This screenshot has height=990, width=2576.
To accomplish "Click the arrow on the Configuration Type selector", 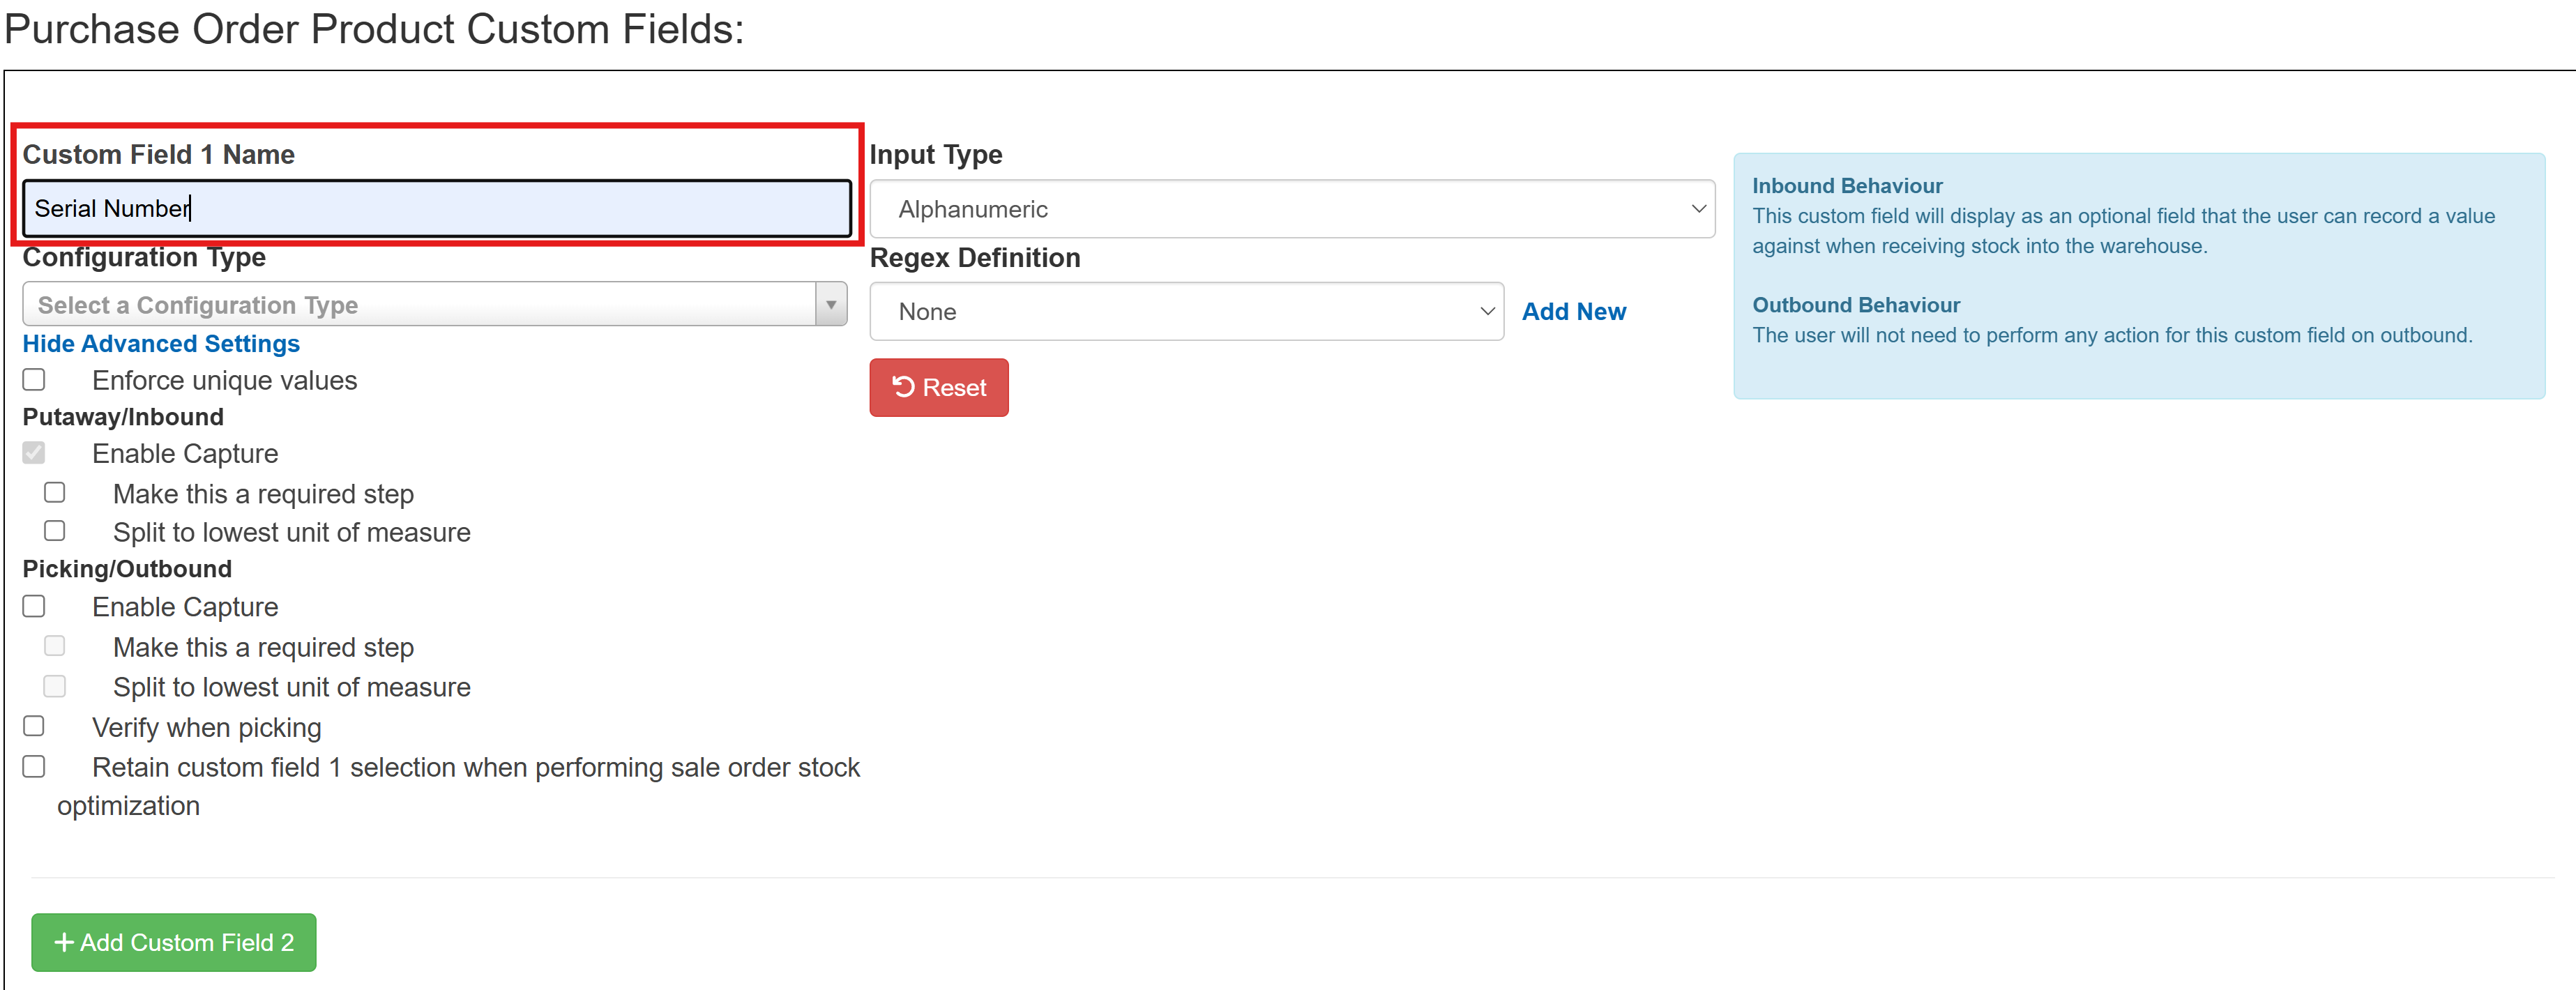I will pyautogui.click(x=831, y=304).
